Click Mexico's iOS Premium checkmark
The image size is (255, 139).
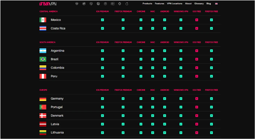coord(102,20)
